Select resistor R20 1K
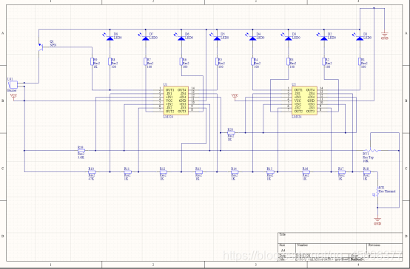Screen dimensions: 410x269 (x=231, y=133)
